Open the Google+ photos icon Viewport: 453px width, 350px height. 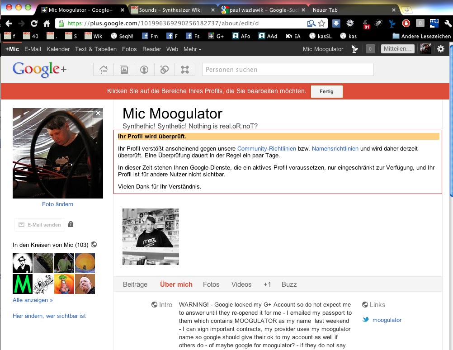pos(124,70)
